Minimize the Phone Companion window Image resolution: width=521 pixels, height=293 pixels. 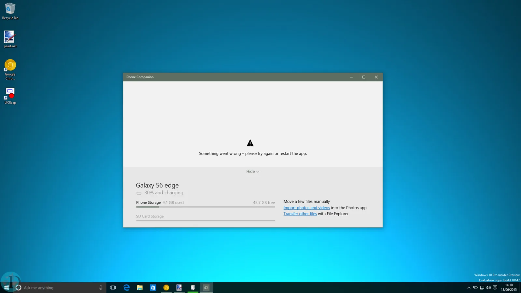pyautogui.click(x=351, y=77)
